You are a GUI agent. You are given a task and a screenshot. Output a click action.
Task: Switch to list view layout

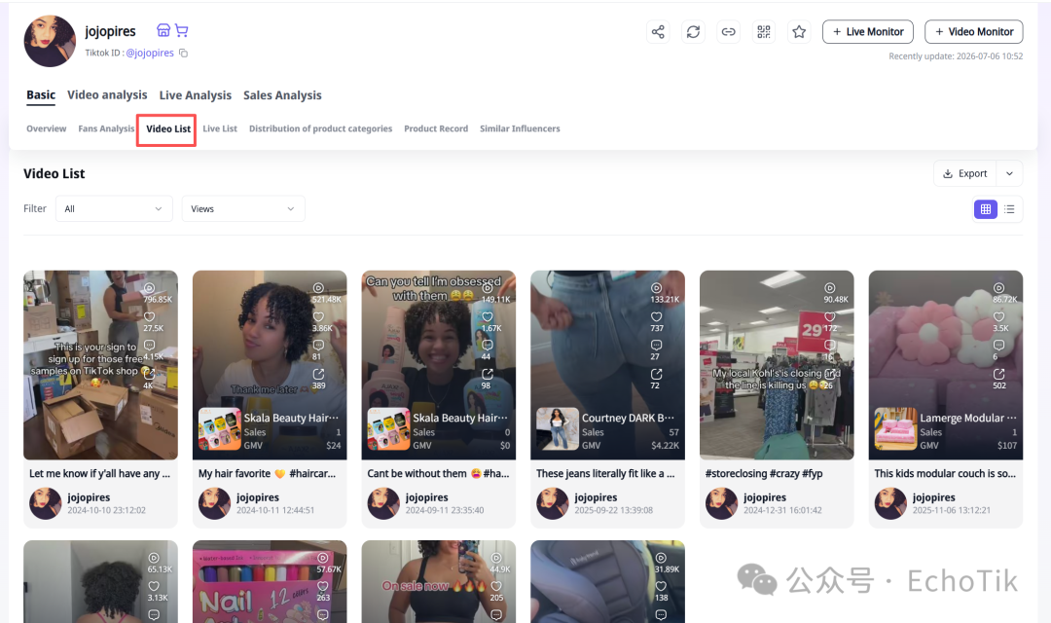coord(1009,209)
